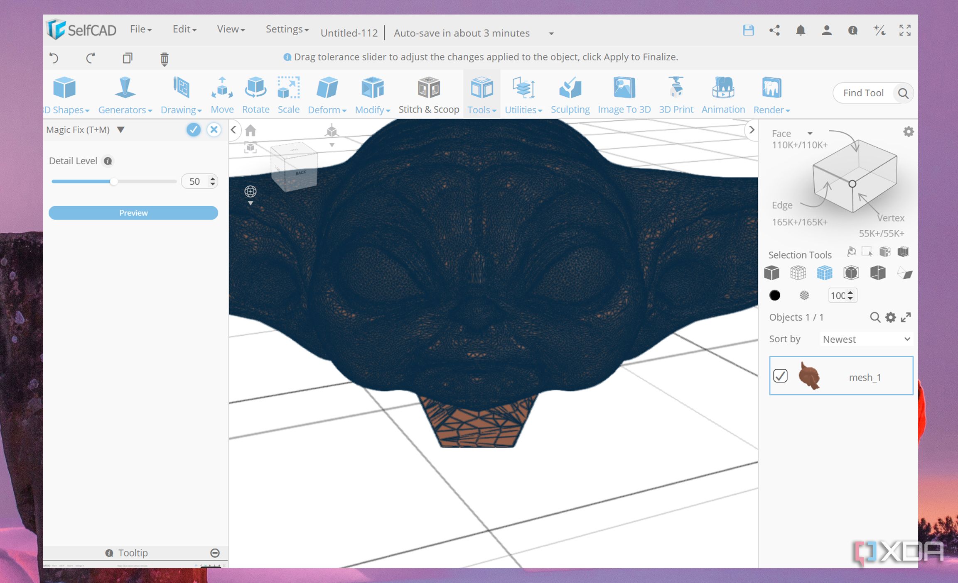Open the Stitch & Scoop tool
Image resolution: width=958 pixels, height=583 pixels.
tap(429, 95)
